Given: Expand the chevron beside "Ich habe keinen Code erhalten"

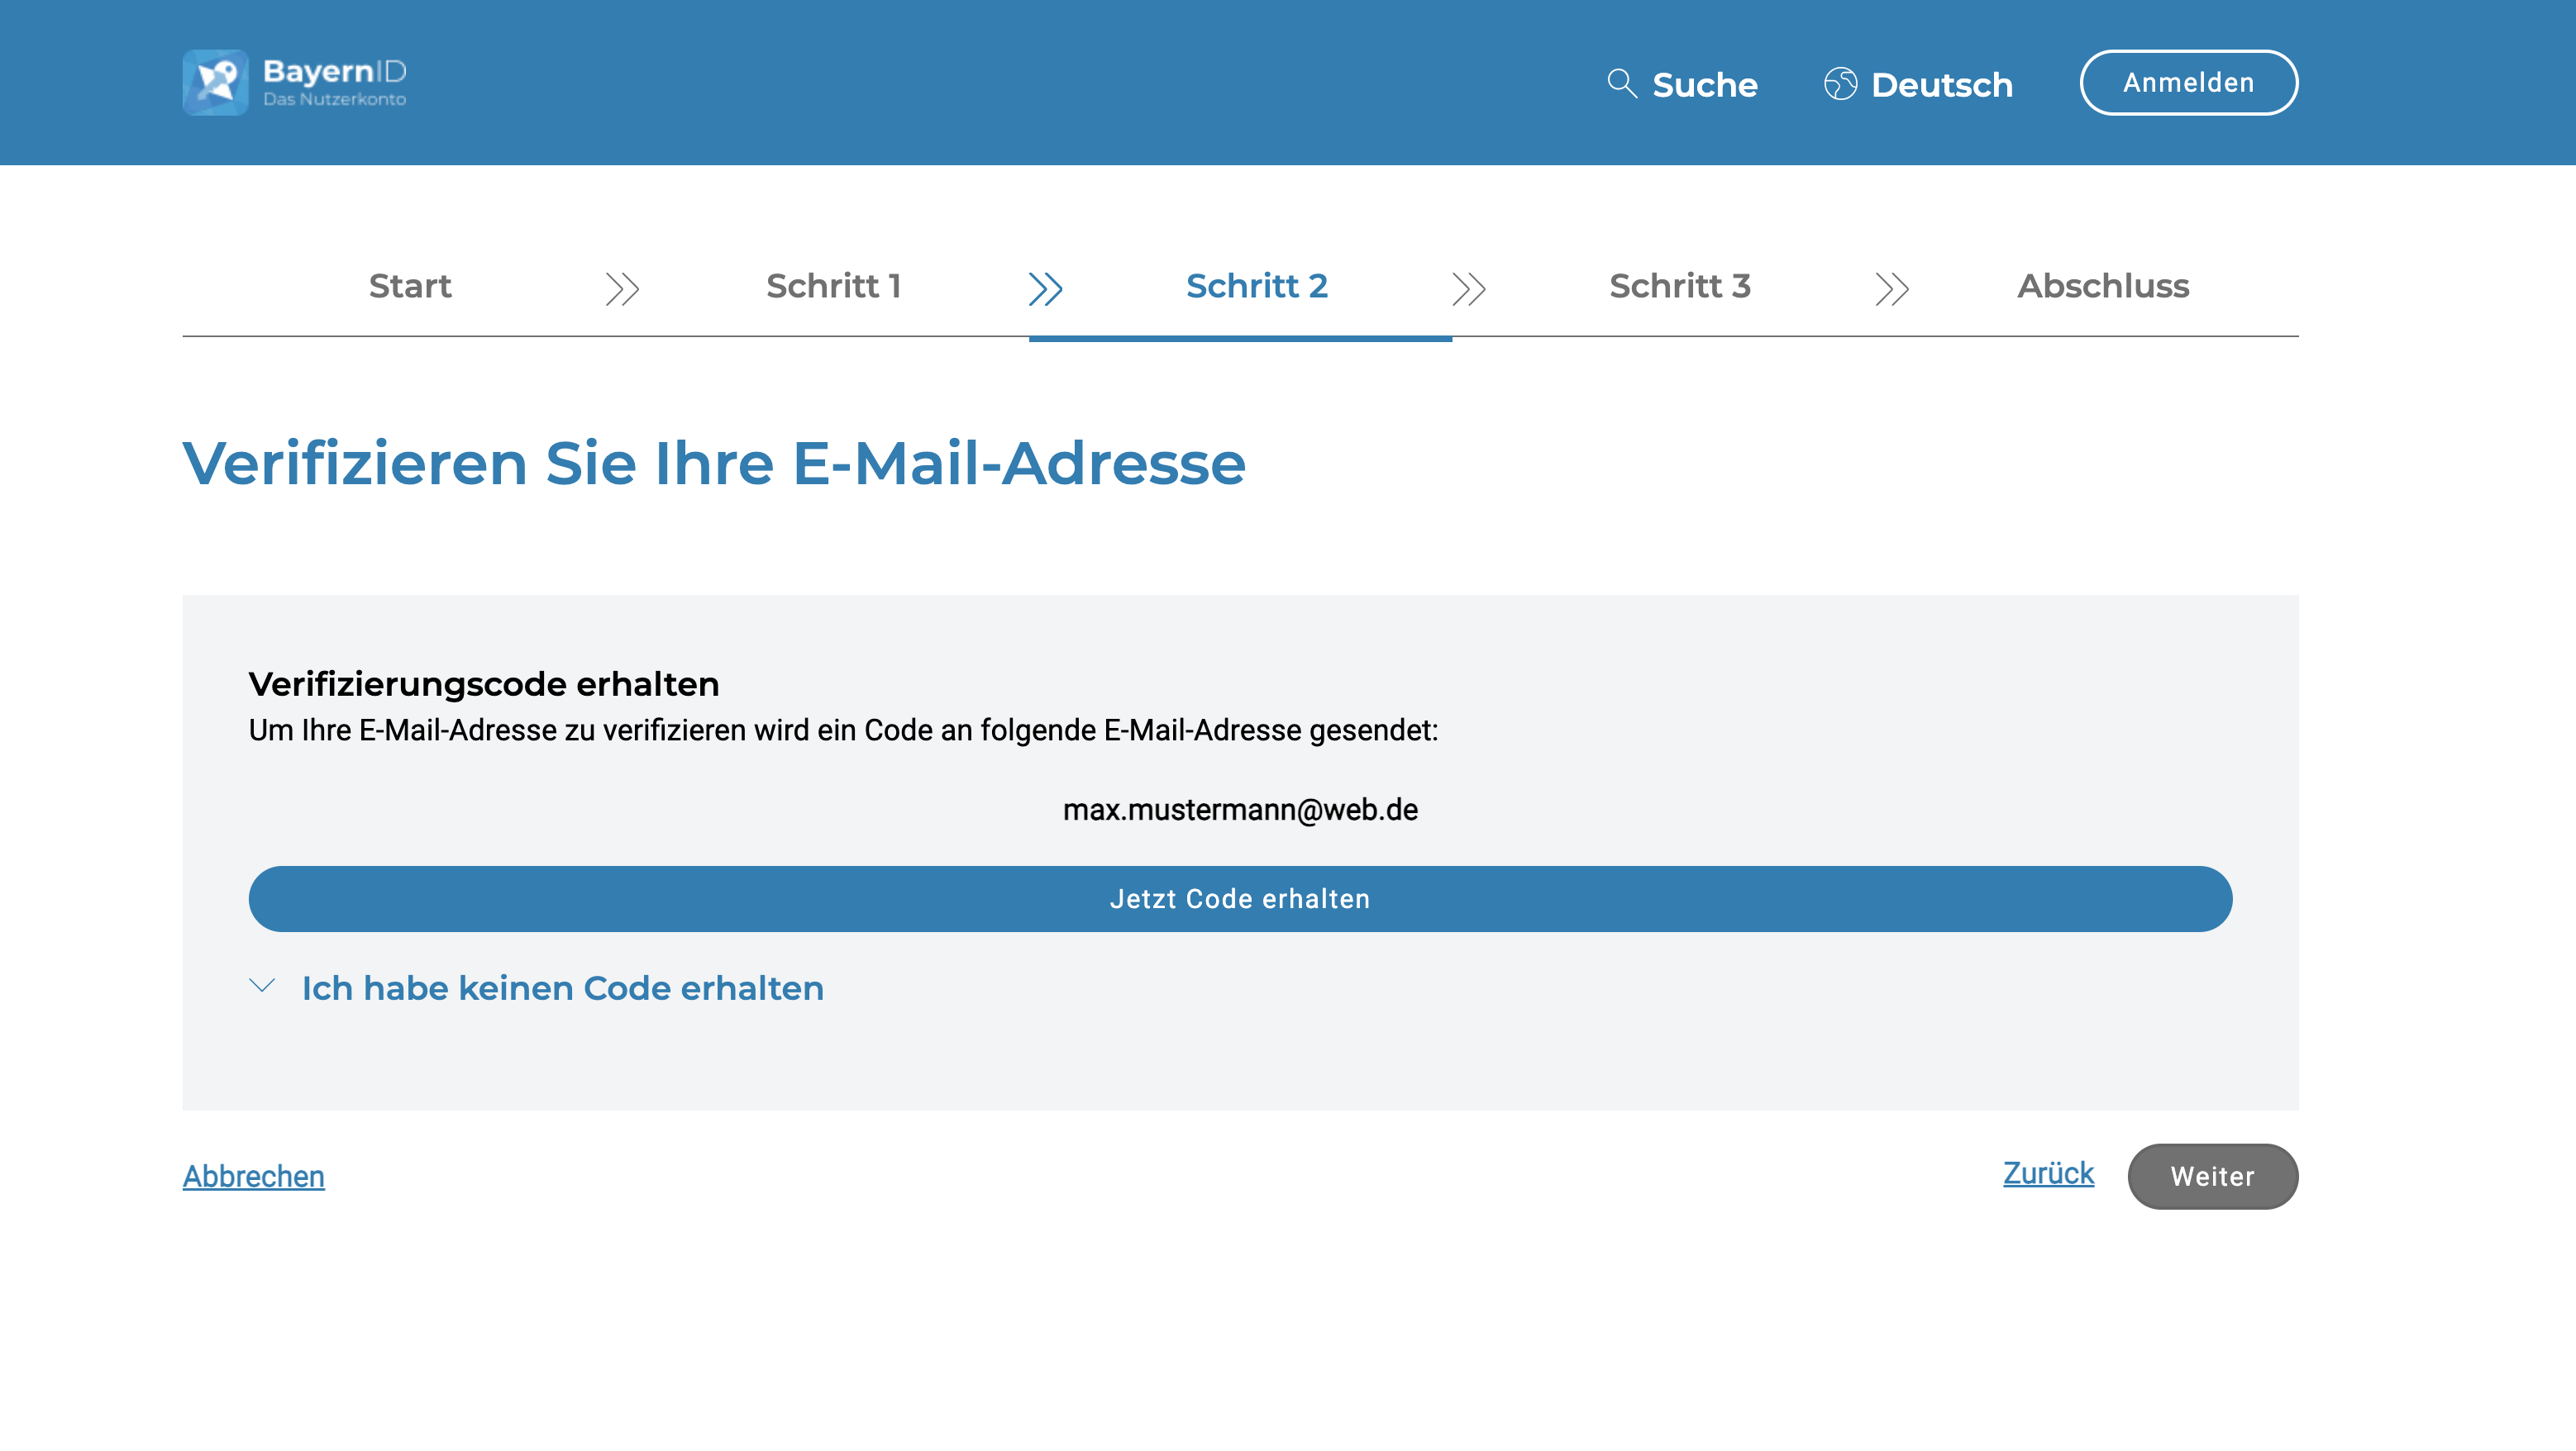Looking at the screenshot, I should (x=262, y=987).
